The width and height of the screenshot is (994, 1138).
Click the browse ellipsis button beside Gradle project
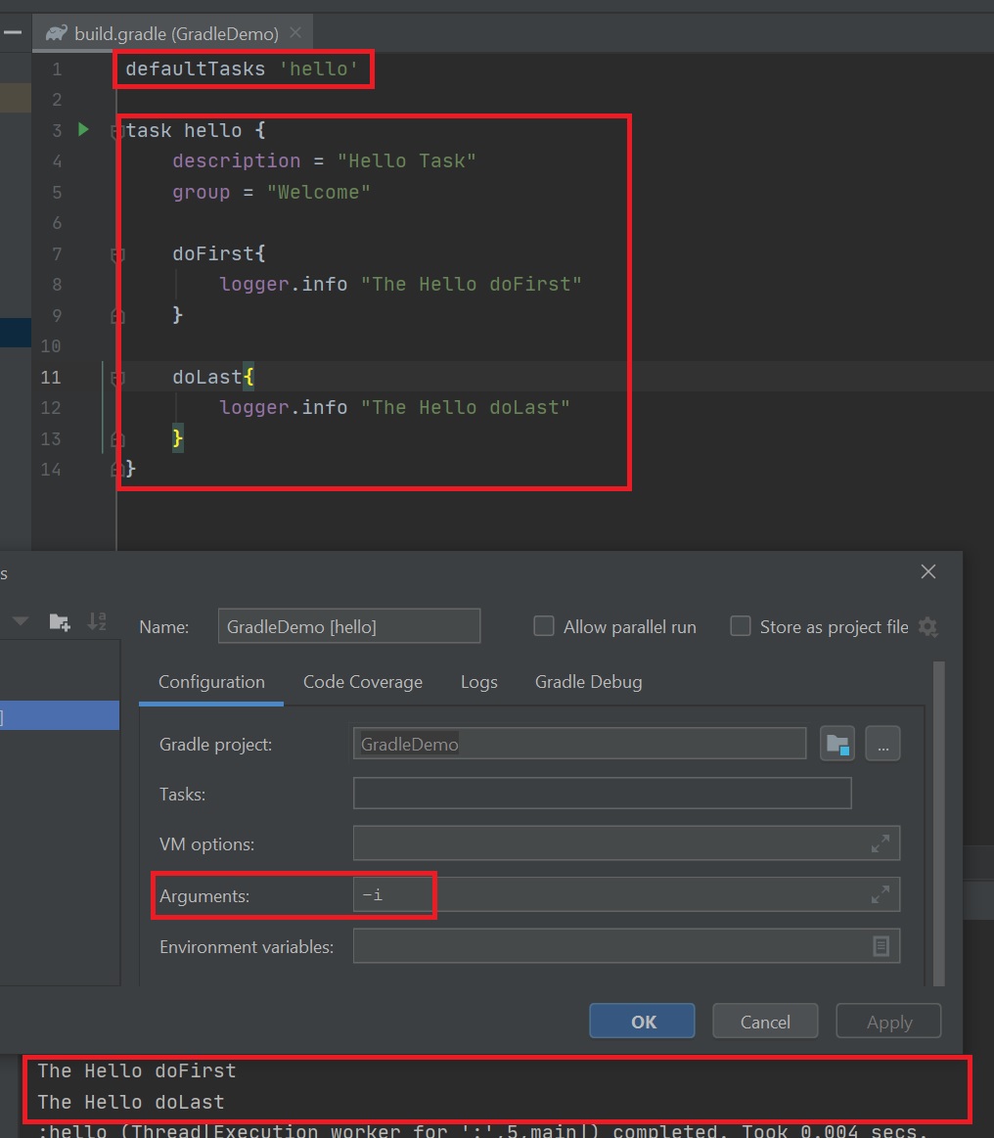coord(882,744)
